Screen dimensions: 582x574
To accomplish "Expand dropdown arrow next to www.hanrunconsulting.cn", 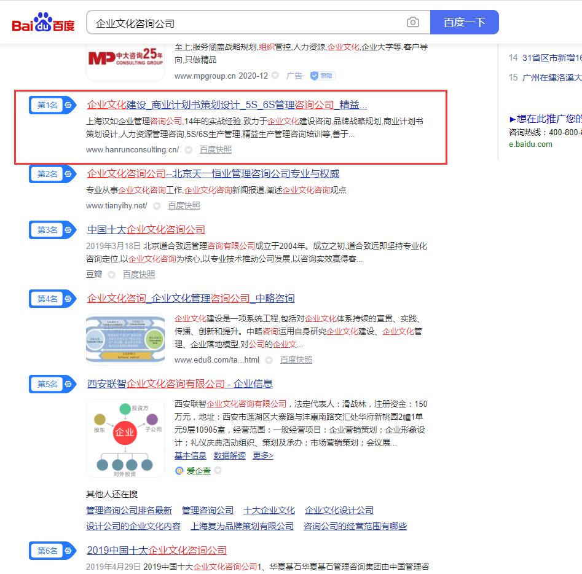I will [189, 150].
